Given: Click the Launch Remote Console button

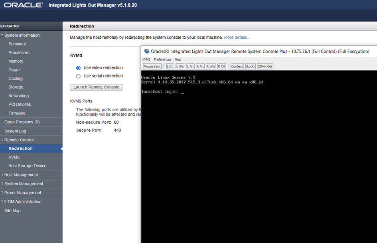Looking at the screenshot, I should (96, 87).
